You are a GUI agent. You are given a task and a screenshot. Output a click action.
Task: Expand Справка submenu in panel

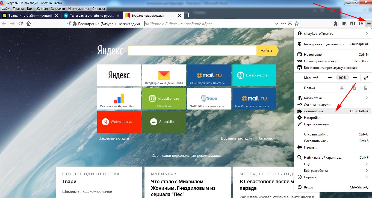coord(332,177)
